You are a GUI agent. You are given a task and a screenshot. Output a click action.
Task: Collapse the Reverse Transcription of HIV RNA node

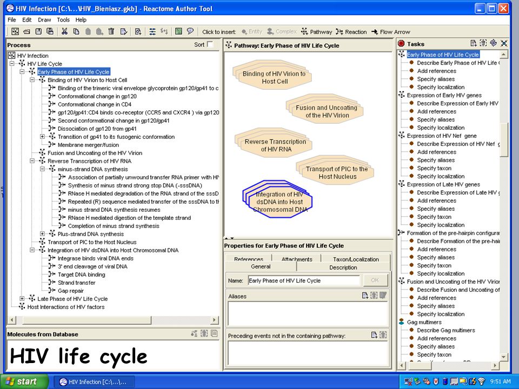coord(32,161)
